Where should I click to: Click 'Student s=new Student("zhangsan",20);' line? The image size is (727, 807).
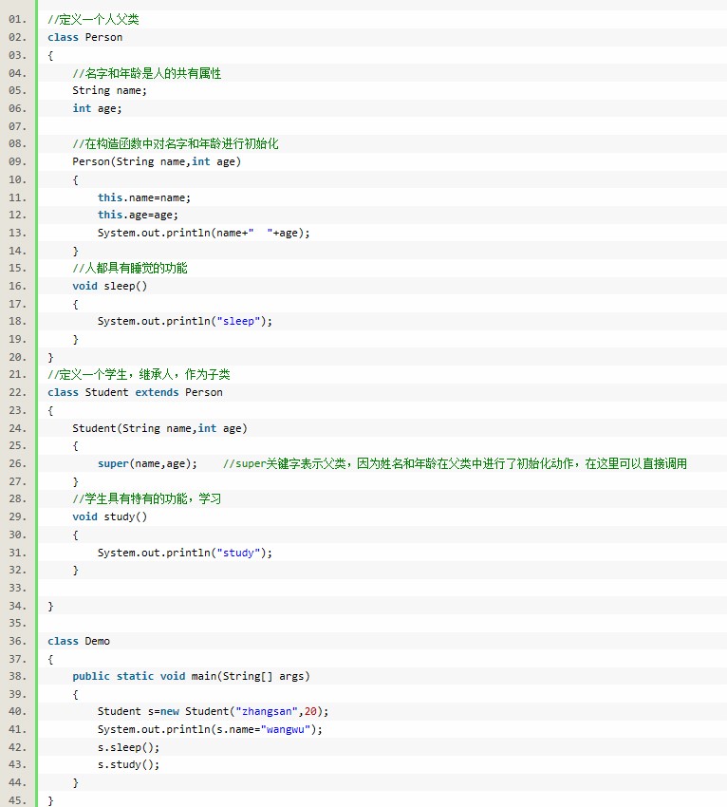point(213,711)
